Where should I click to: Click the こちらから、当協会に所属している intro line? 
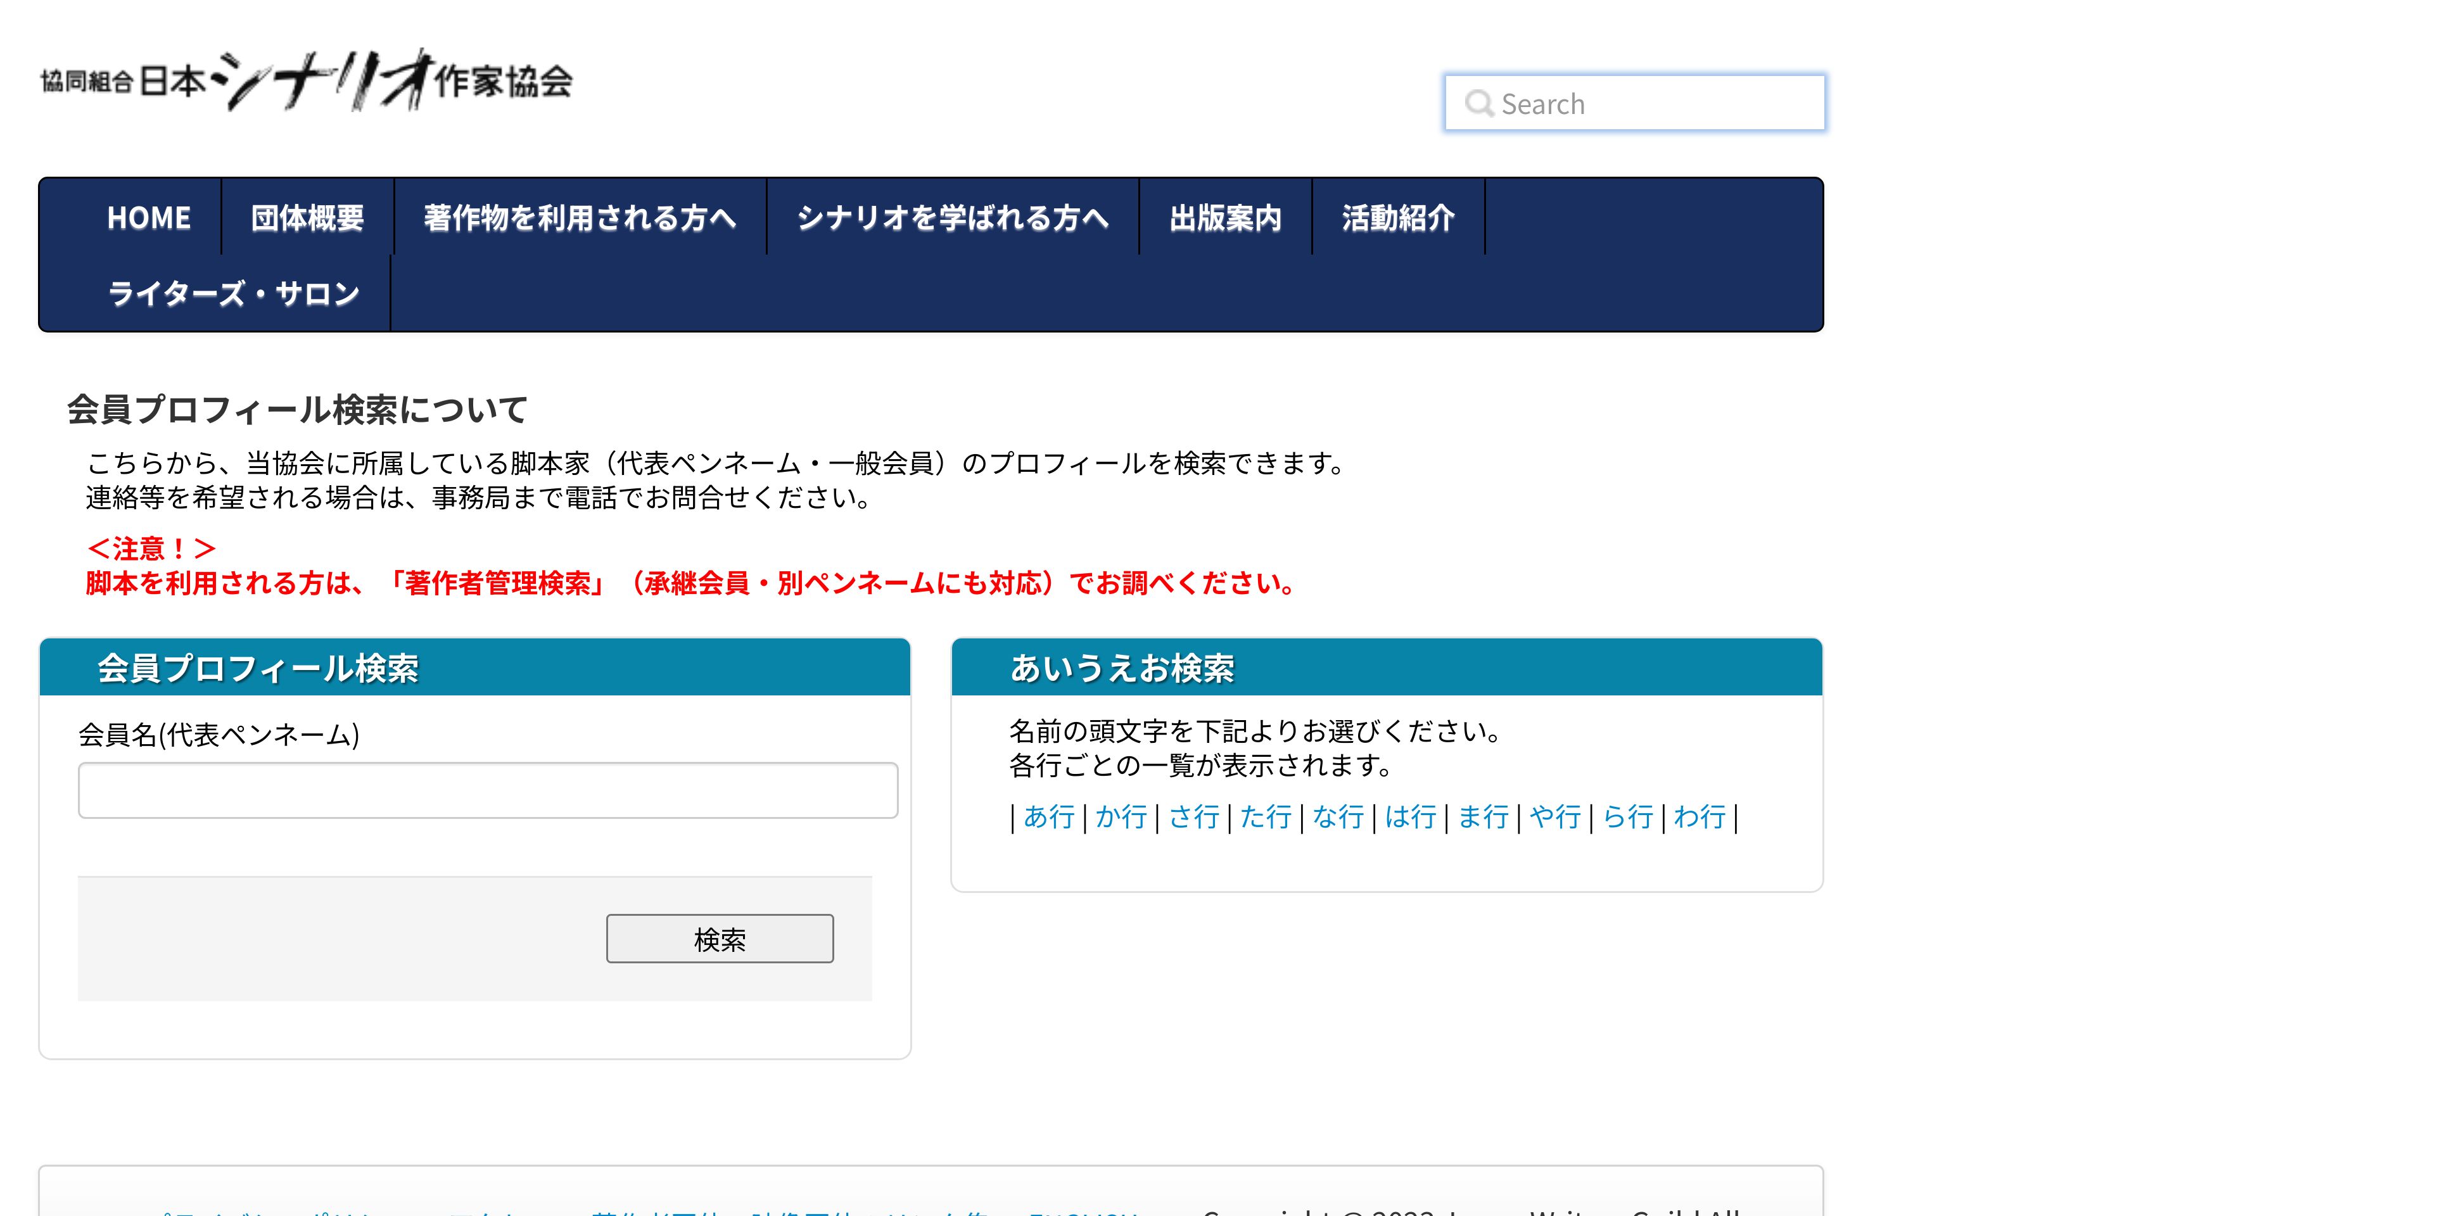click(x=716, y=463)
